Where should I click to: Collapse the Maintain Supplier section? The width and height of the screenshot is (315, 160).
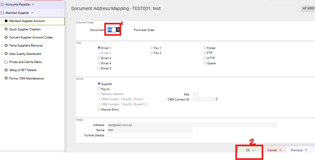pyautogui.click(x=32, y=13)
